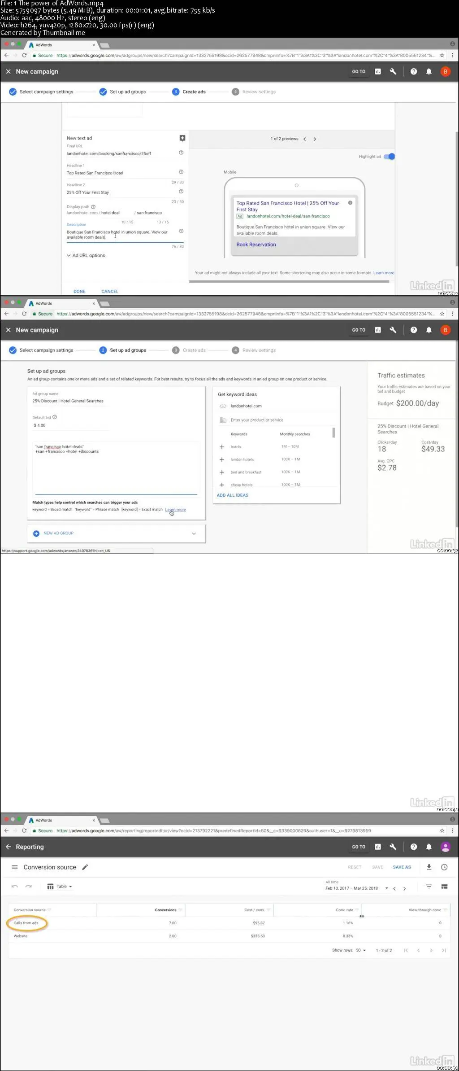Close the New campaign page in the Create ads frame
Viewport: 459px width, 1071px height.
tap(8, 71)
